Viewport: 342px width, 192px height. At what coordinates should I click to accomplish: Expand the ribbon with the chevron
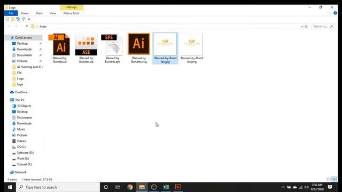tap(330, 13)
